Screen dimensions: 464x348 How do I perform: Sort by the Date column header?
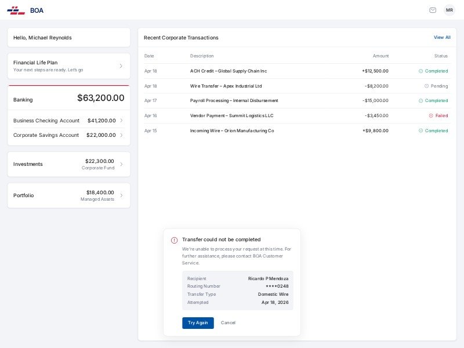point(149,56)
